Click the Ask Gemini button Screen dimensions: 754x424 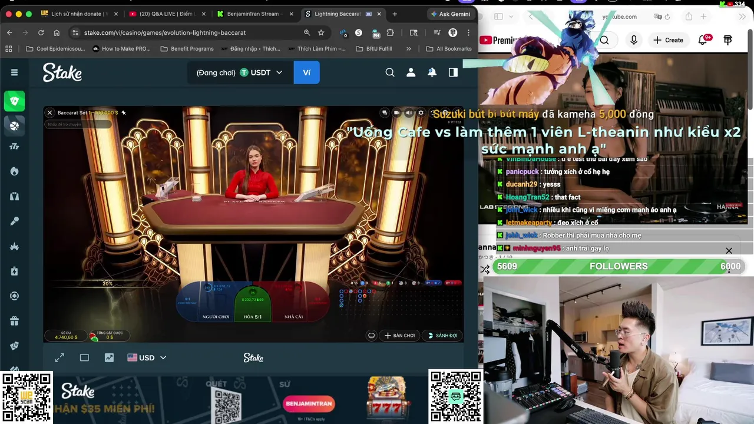pyautogui.click(x=451, y=14)
